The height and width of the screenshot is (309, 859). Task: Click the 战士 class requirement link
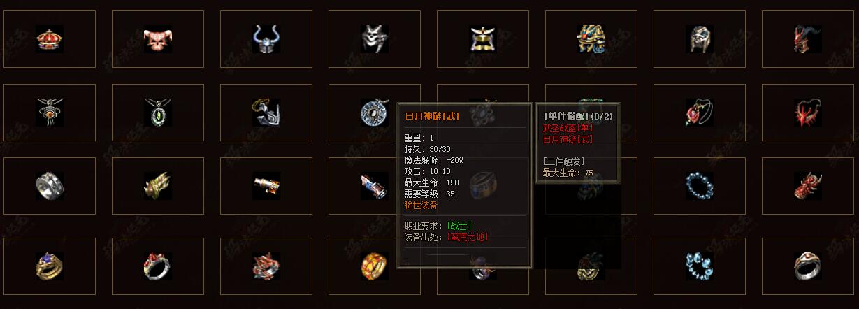[459, 226]
